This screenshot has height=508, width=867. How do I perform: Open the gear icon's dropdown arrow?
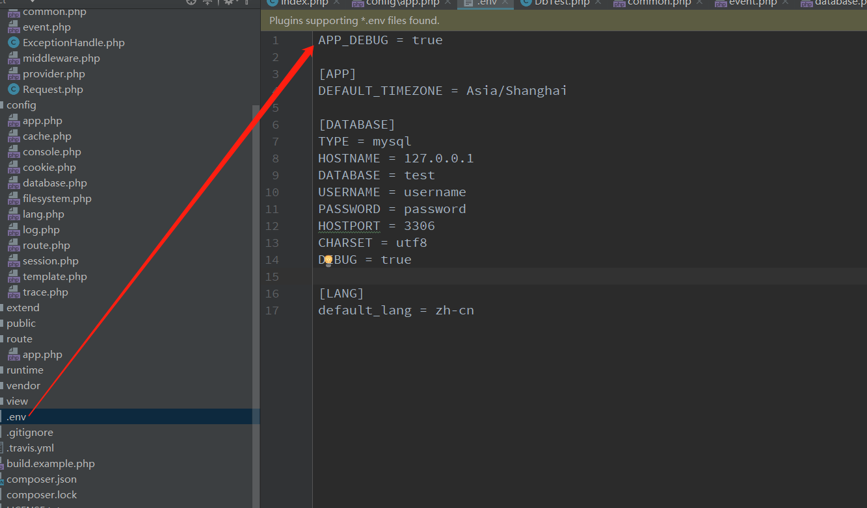238,3
